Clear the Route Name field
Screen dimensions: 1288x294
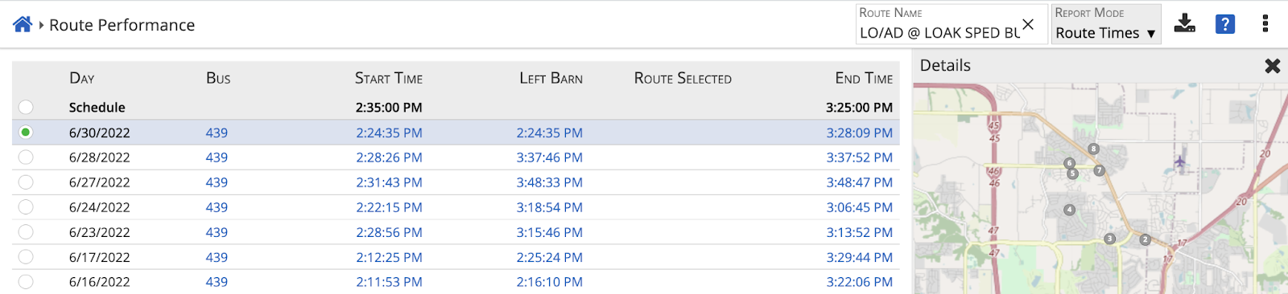1028,24
